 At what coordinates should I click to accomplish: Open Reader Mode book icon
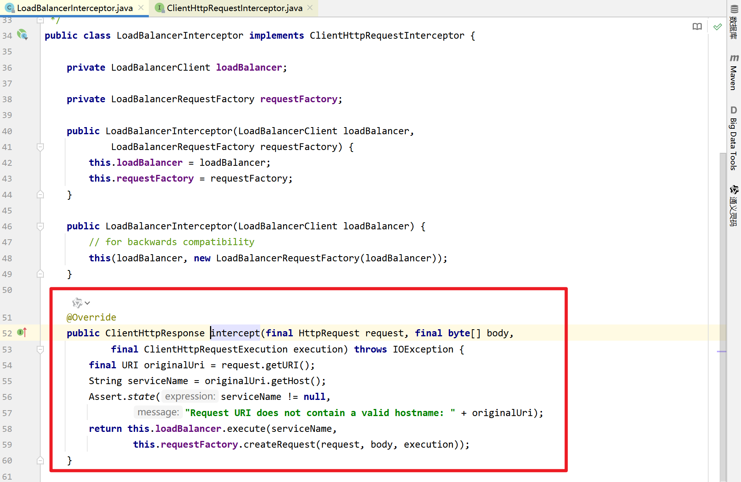[697, 26]
